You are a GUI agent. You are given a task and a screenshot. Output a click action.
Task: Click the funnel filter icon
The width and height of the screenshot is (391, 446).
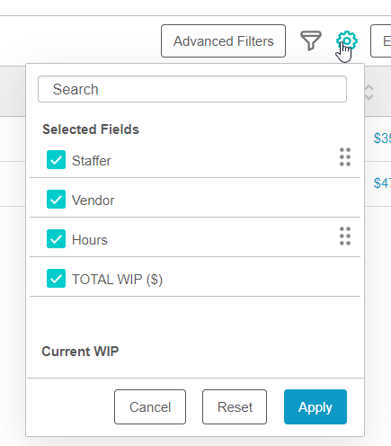311,40
